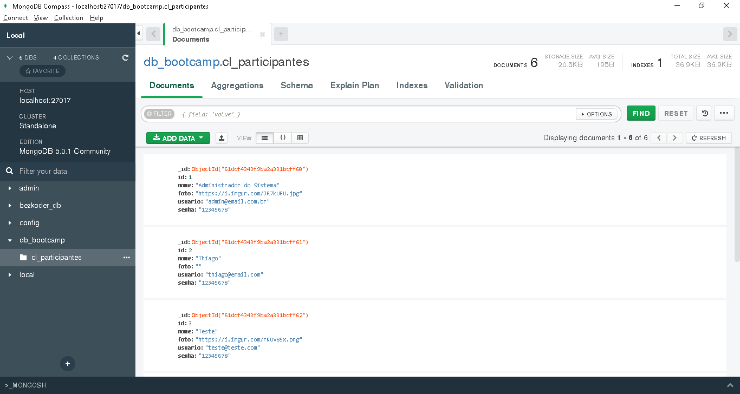Screen dimensions: 740x394
Task: Select the table view icon
Action: point(300,138)
